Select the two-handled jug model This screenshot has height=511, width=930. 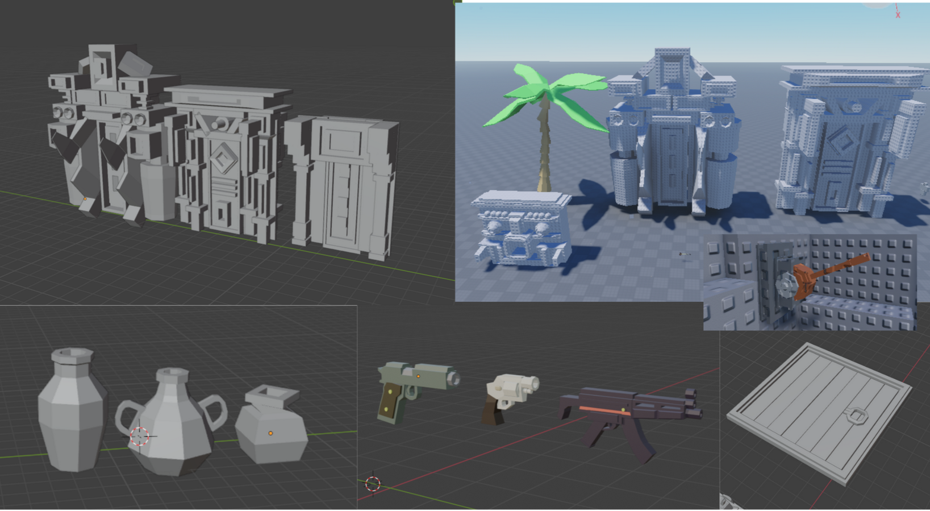(x=170, y=422)
